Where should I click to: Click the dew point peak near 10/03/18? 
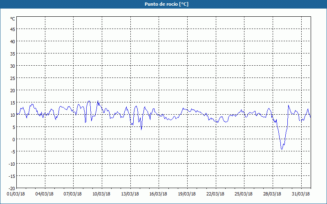point(98,101)
